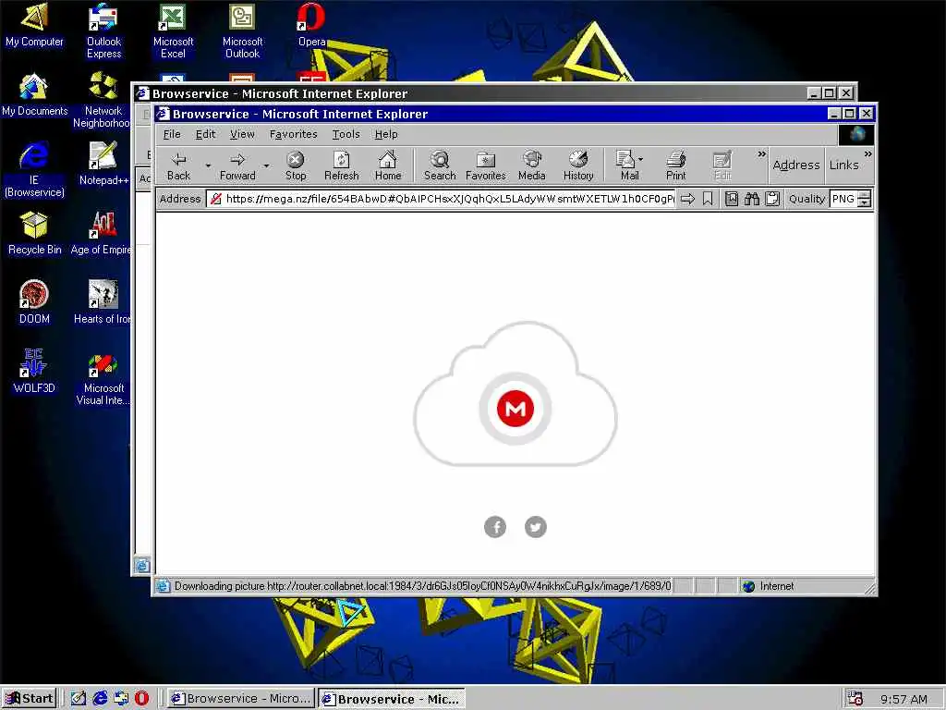
Task: Go to the Home page
Action: tap(388, 166)
